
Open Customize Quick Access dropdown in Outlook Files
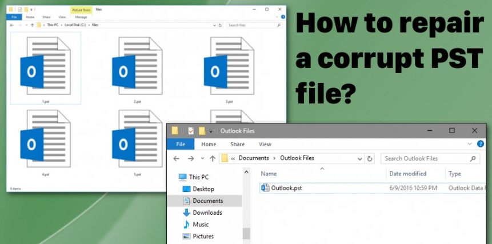(211, 131)
